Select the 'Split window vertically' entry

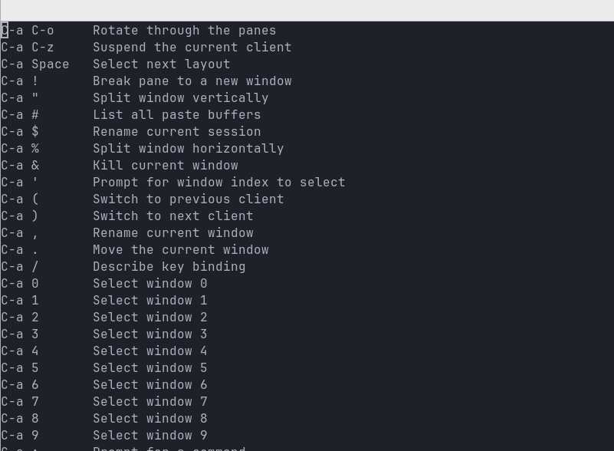tap(180, 98)
